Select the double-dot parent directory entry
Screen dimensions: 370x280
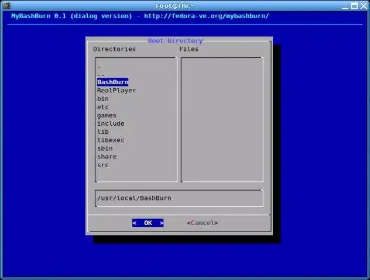(101, 75)
